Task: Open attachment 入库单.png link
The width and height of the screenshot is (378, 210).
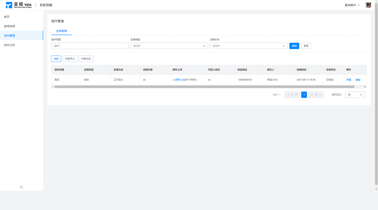Action: point(178,80)
